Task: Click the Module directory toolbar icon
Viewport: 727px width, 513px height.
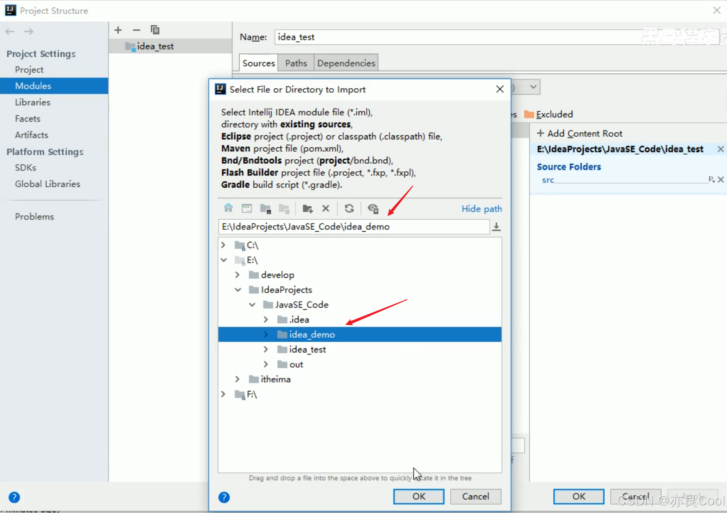Action: (x=284, y=208)
